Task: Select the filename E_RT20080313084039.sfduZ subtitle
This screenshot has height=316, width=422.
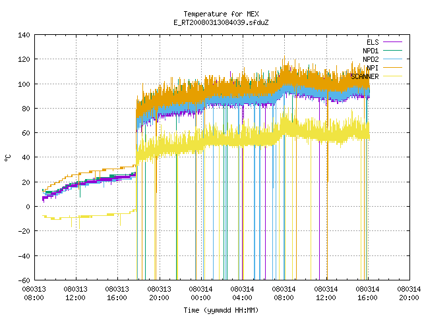Action: (x=221, y=22)
